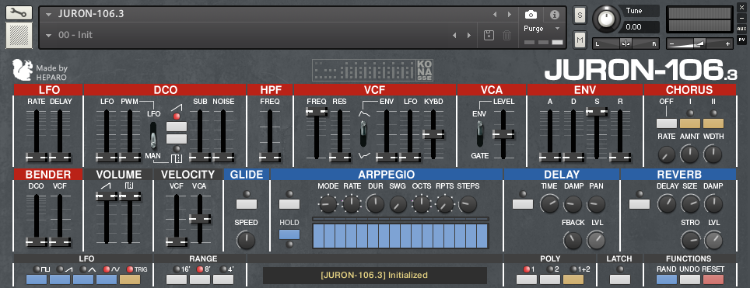The image size is (750, 288).
Task: Toggle the DELAY effect on button
Action: point(523,204)
